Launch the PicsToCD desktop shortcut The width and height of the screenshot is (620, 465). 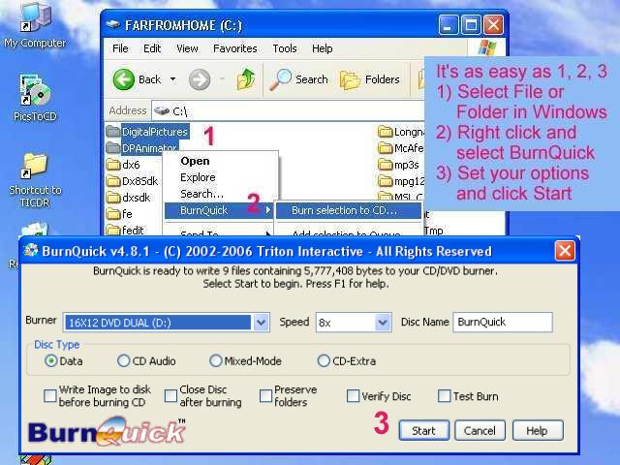(35, 90)
